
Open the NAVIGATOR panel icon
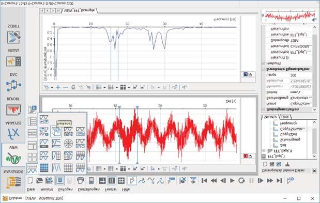click(13, 182)
